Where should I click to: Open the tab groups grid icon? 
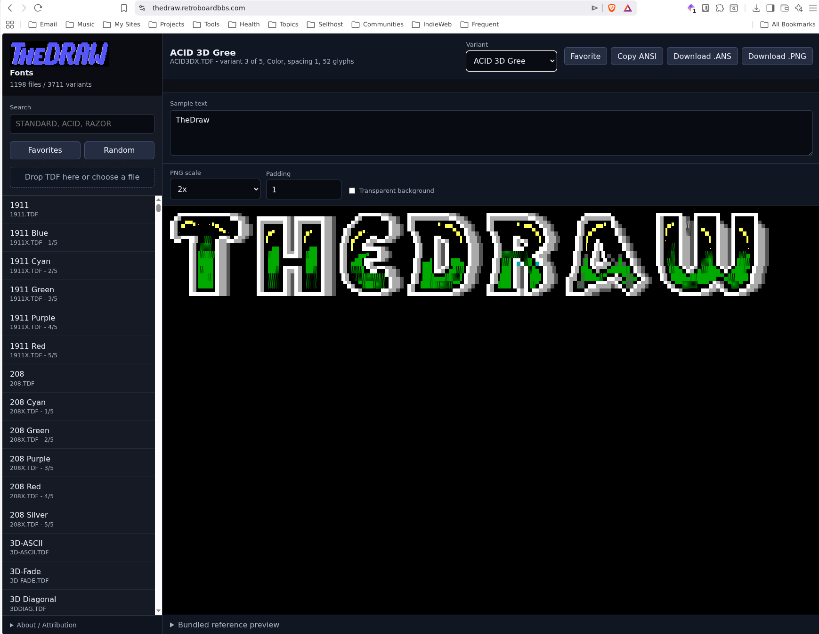[x=10, y=25]
